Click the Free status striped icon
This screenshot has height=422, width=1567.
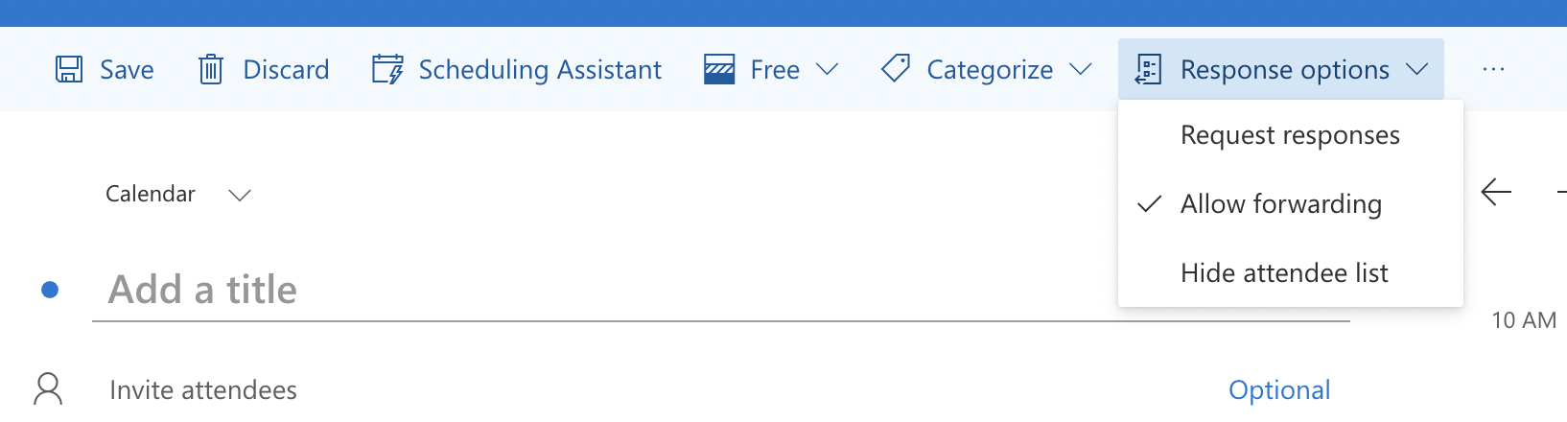[x=719, y=70]
